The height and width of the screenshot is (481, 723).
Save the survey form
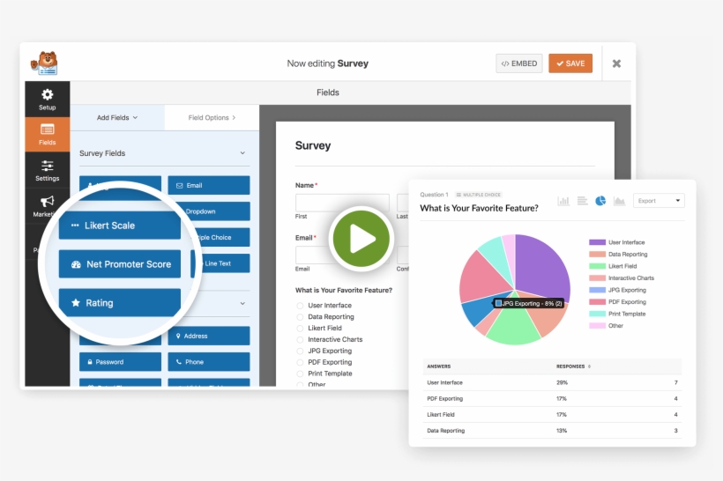click(570, 63)
